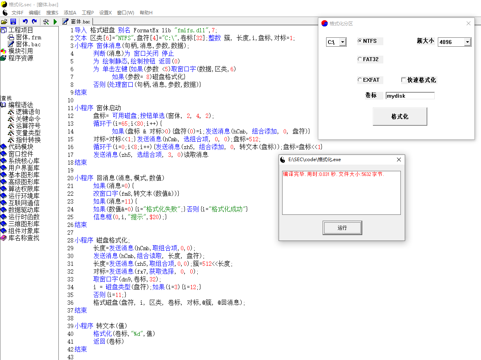Open the 添加A menu
481x360 pixels.
click(70, 13)
